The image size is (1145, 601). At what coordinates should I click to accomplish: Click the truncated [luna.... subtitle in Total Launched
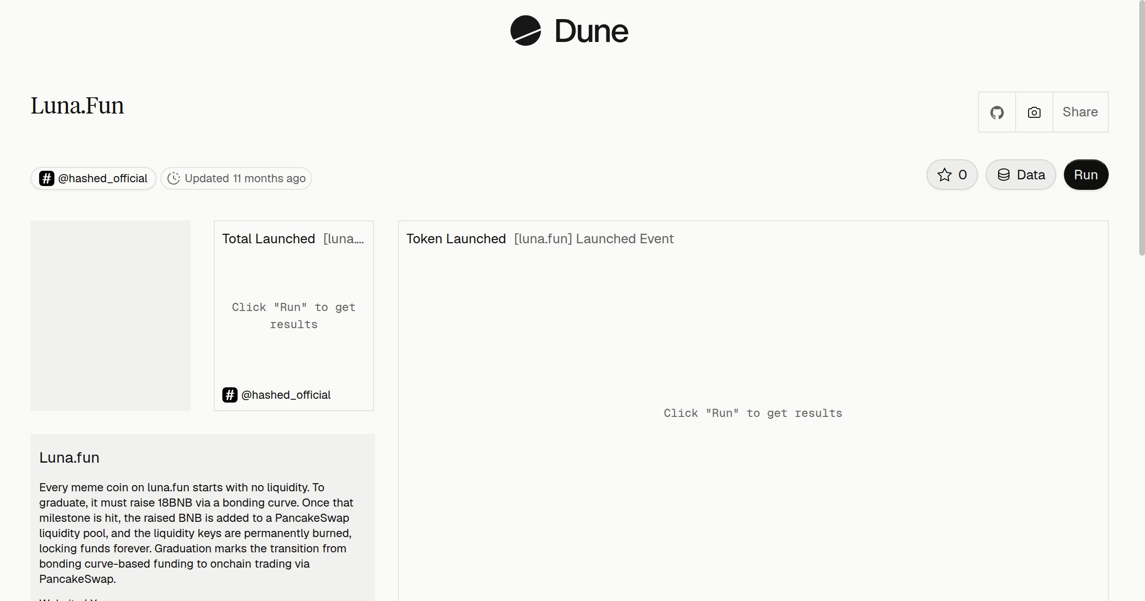click(x=343, y=238)
